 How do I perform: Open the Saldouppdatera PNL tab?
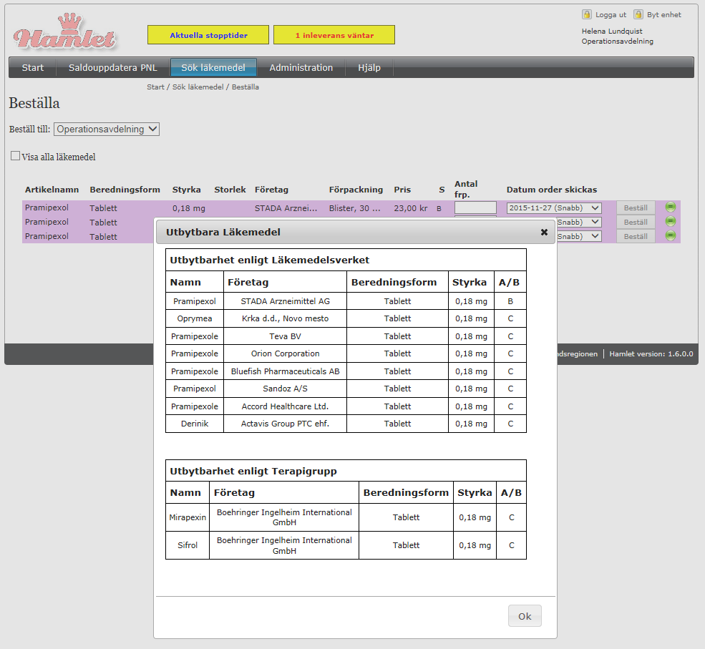point(113,68)
